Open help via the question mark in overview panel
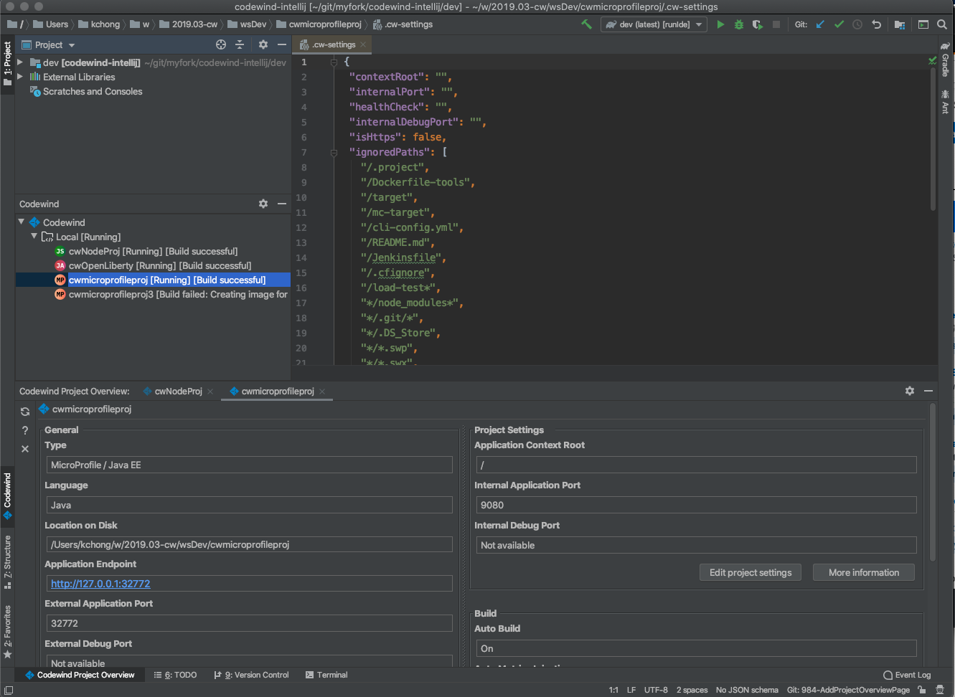955x697 pixels. tap(24, 430)
